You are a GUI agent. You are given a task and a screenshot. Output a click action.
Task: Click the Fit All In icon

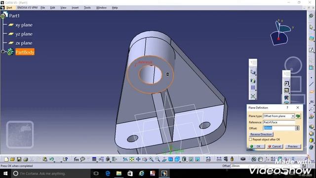tap(132, 159)
